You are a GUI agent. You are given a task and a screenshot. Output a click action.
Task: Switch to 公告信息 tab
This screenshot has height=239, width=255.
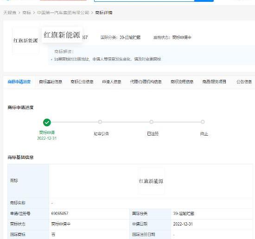click(244, 82)
